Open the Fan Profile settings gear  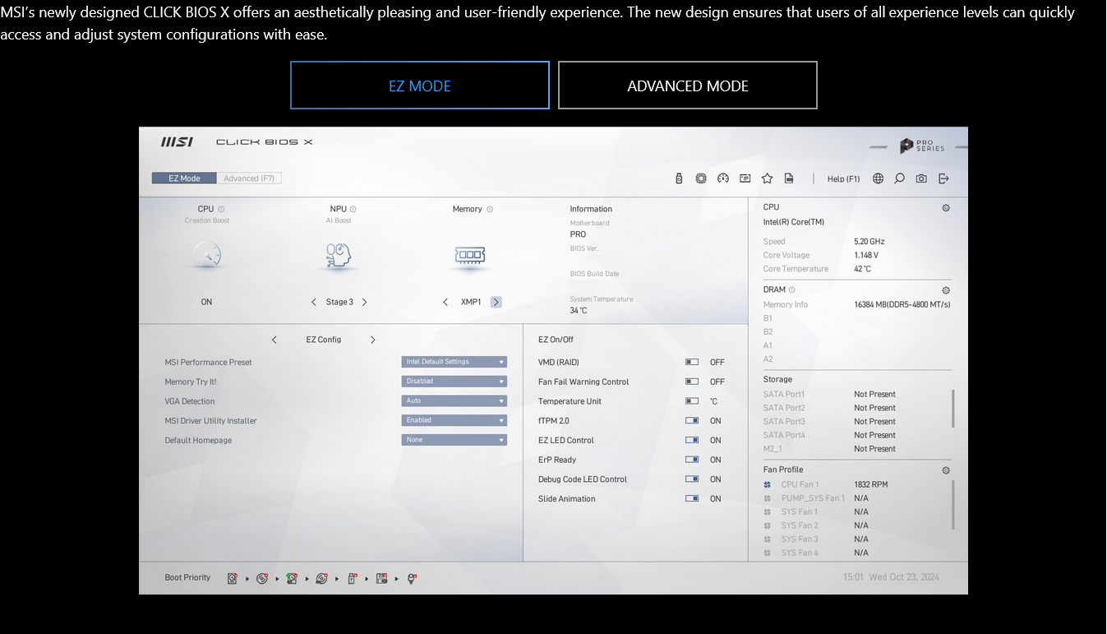[x=946, y=470]
